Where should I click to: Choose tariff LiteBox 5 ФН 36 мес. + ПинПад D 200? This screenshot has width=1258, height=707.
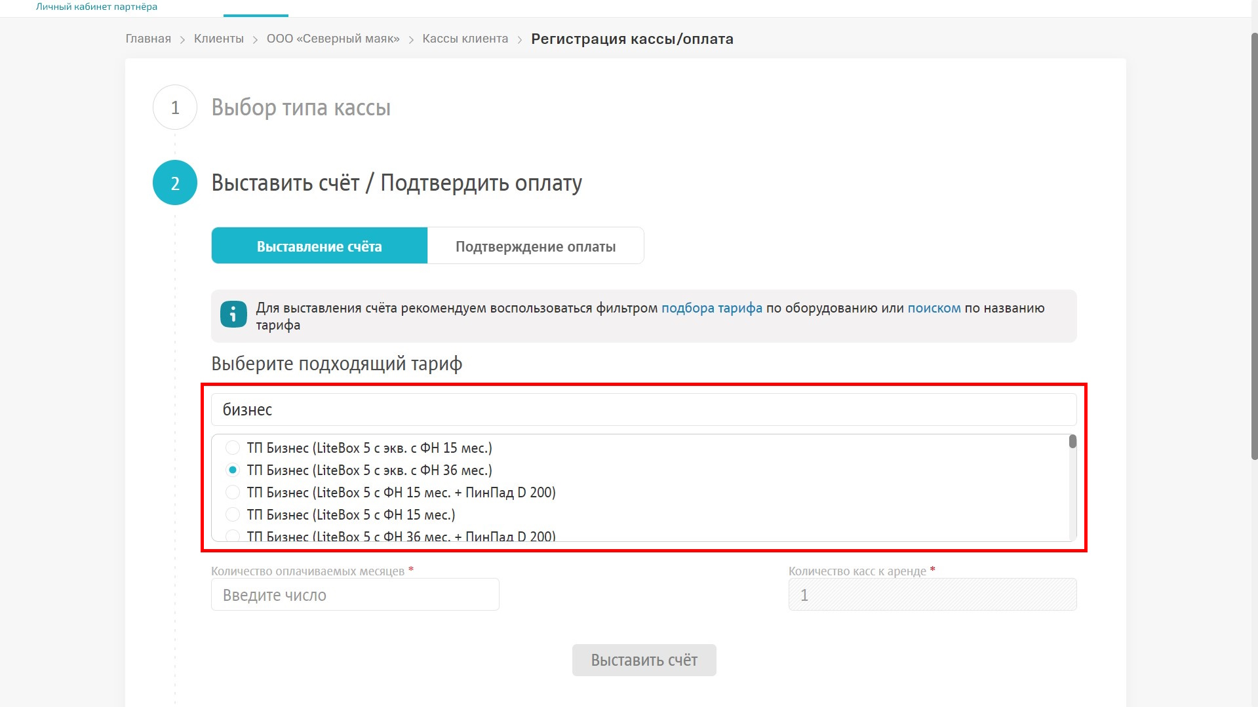pos(233,536)
